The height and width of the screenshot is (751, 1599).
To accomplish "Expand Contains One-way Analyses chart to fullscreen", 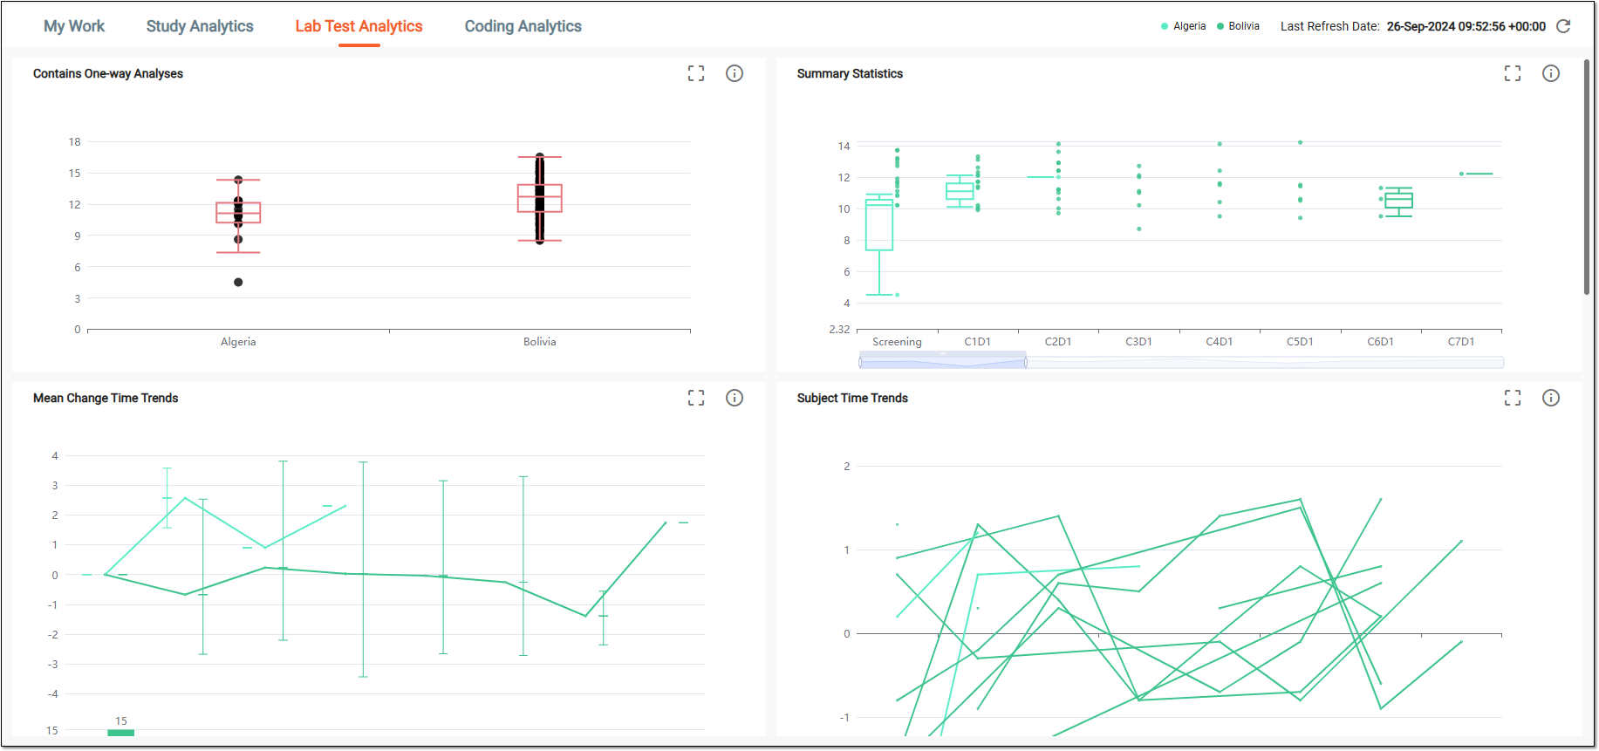I will (x=696, y=73).
